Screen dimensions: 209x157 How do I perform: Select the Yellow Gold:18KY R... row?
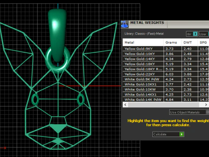pos(166,69)
